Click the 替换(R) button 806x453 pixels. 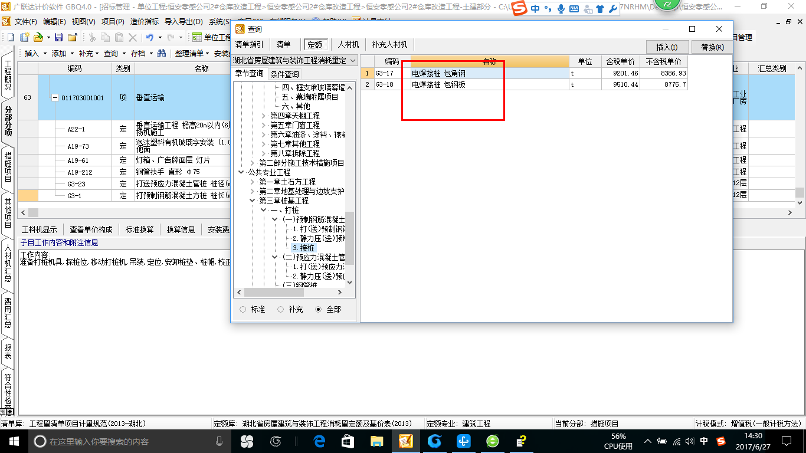[712, 47]
